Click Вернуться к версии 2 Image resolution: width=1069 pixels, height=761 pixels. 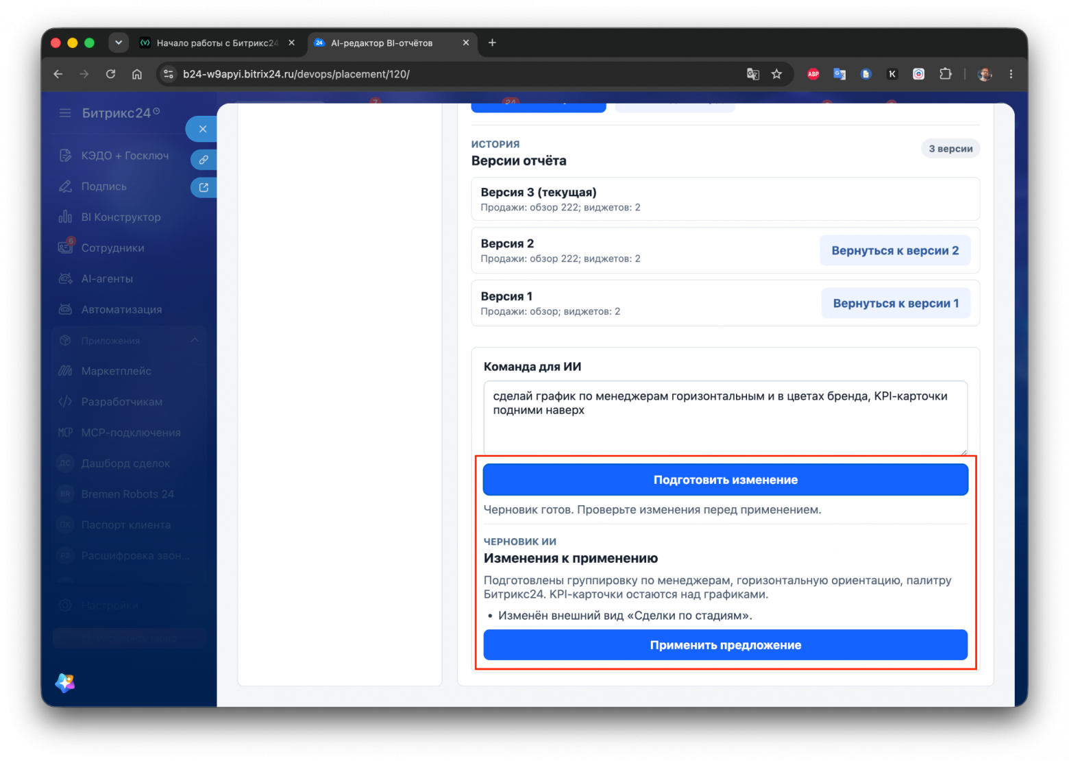[x=895, y=251]
